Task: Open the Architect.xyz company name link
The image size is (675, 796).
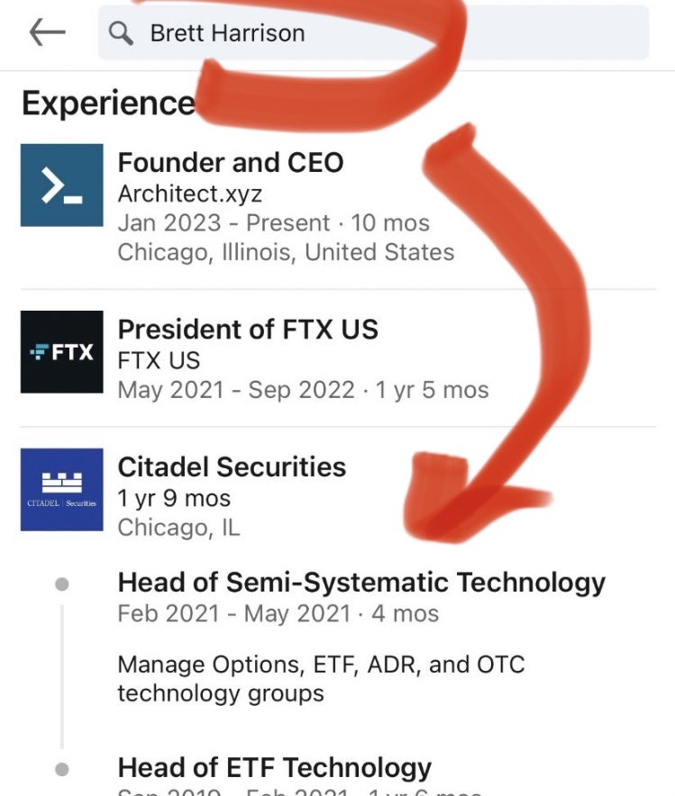Action: (190, 194)
